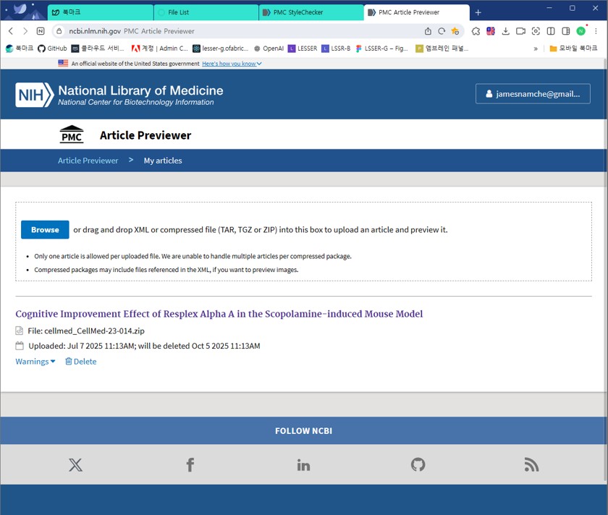Click the NIH logo in header
The image size is (608, 515).
click(35, 94)
